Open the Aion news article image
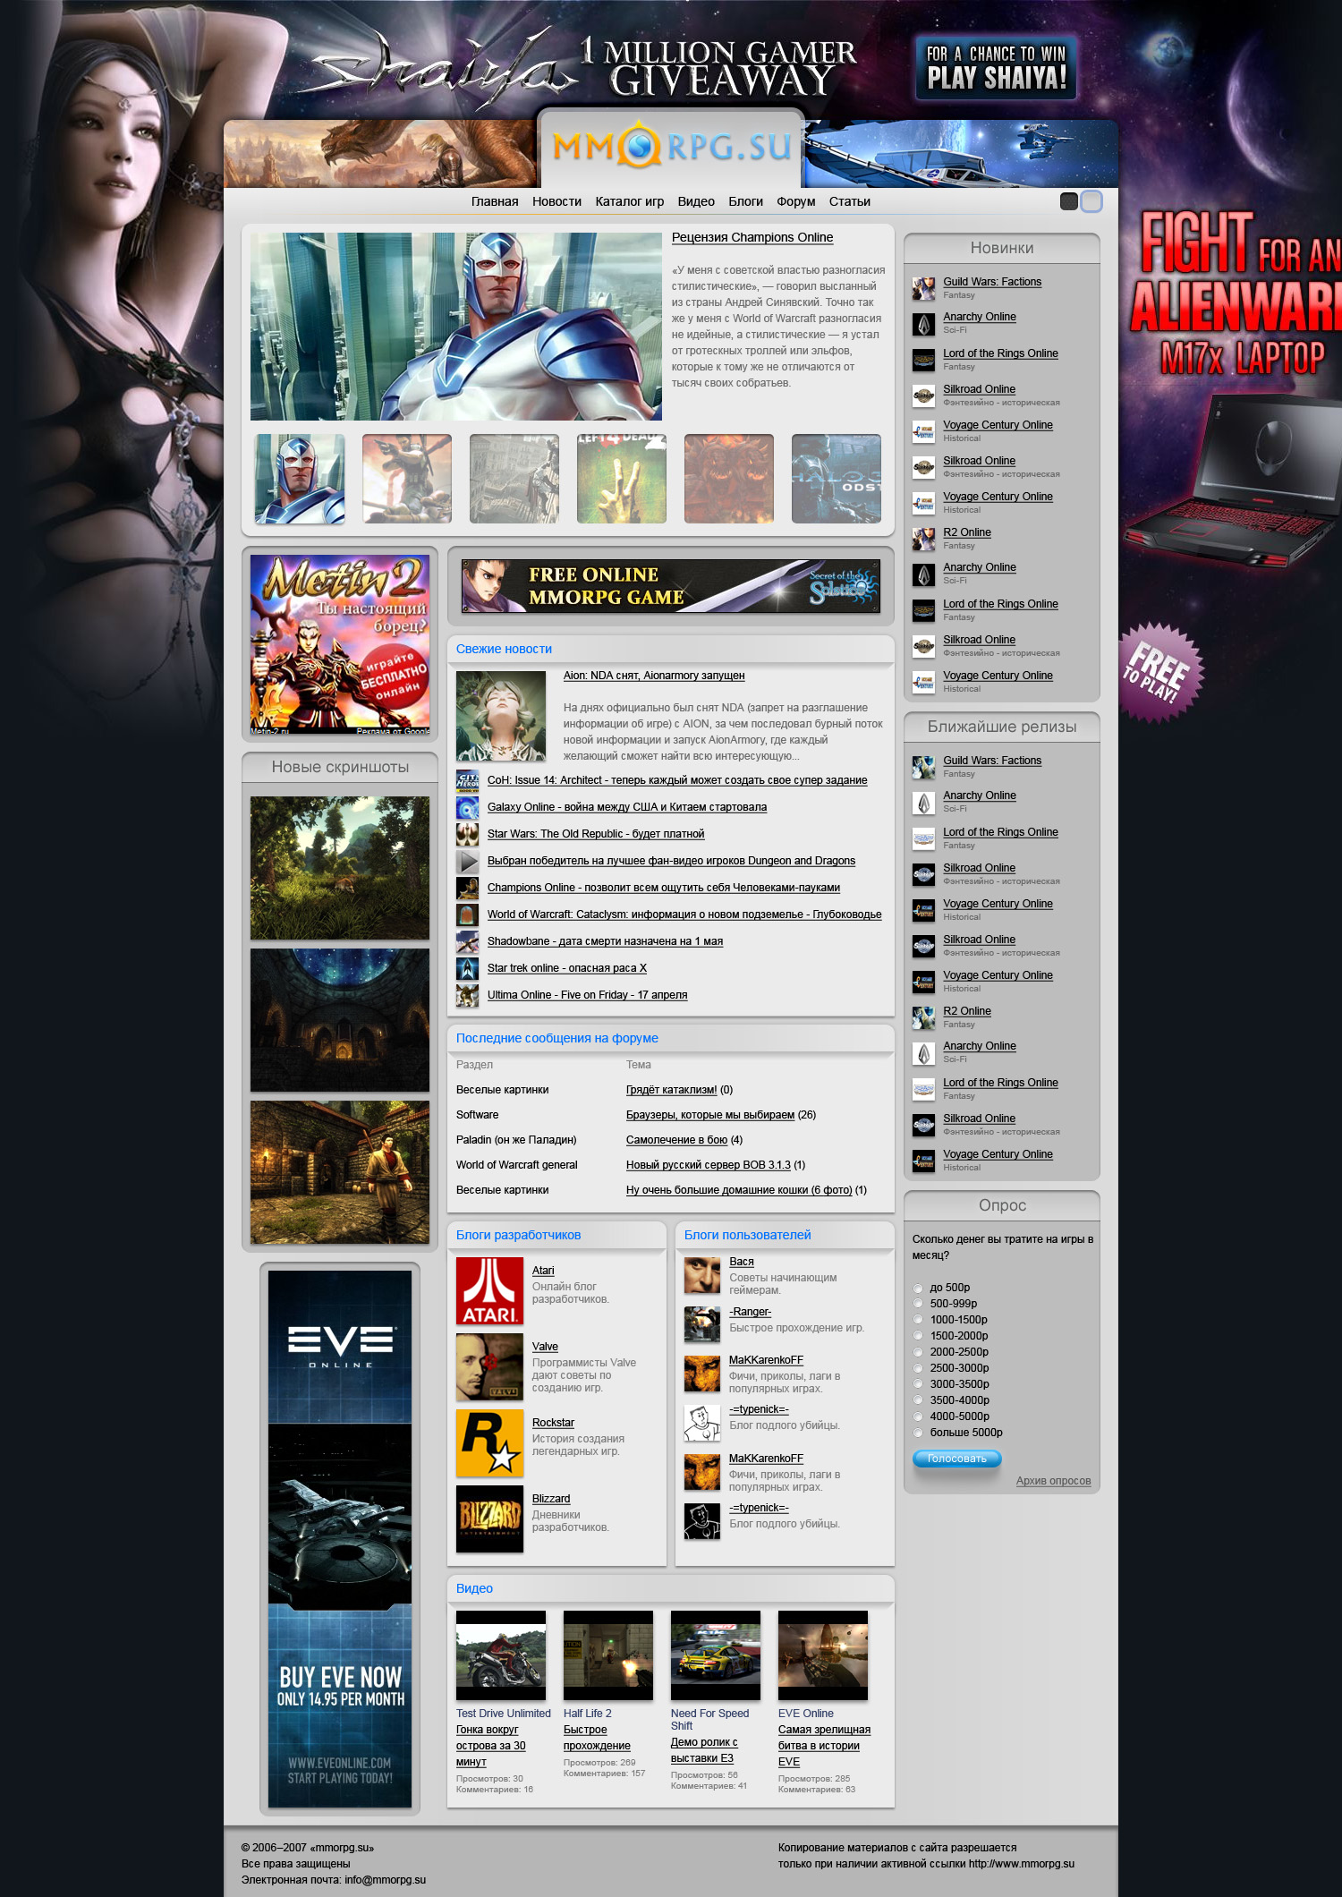Viewport: 1342px width, 1897px height. click(501, 716)
